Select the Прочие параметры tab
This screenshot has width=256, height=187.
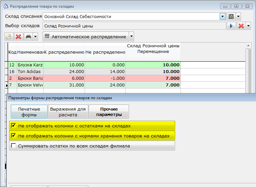click(109, 112)
